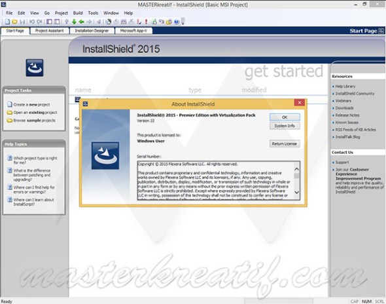The height and width of the screenshot is (304, 386).
Task: Click the 'type' column header
Action: tap(195, 90)
